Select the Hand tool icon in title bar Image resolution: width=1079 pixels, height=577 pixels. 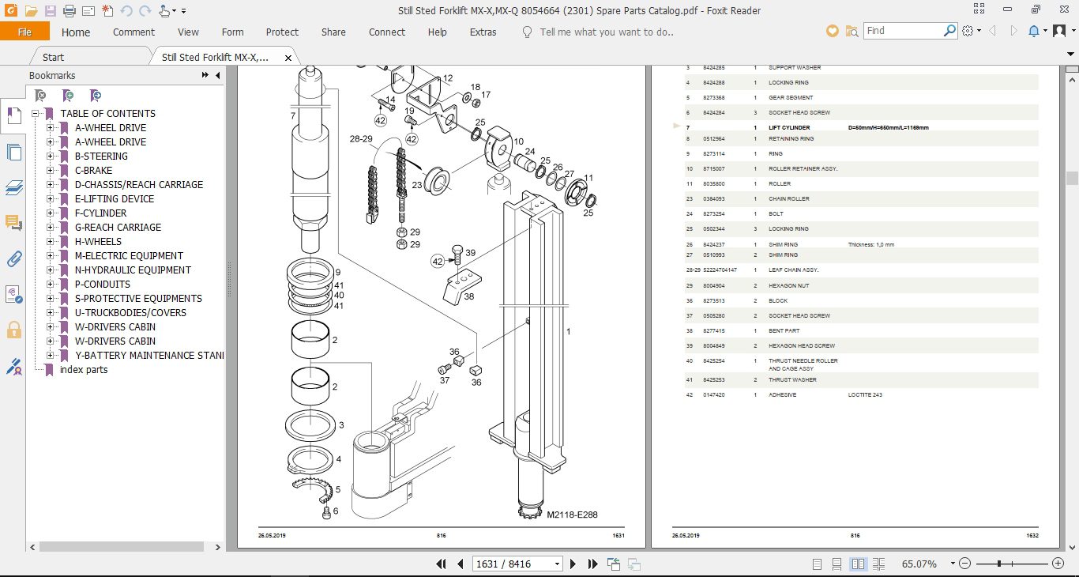165,11
